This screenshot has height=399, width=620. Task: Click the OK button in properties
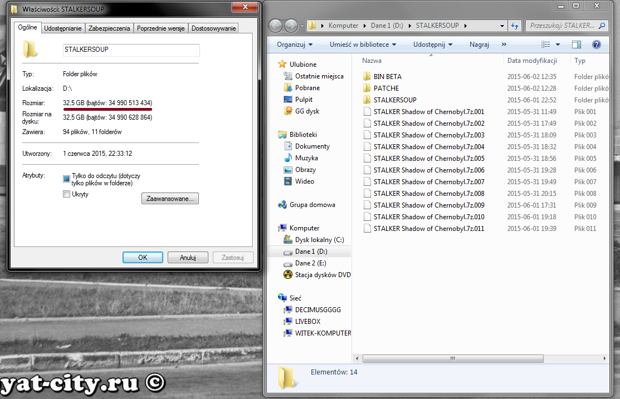143,258
